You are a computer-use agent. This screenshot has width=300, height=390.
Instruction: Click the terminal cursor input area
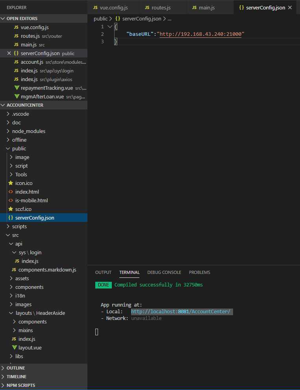97,332
